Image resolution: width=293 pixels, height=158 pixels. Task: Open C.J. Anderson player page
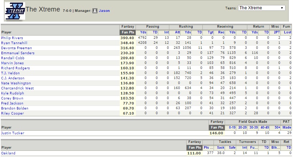click(13, 78)
